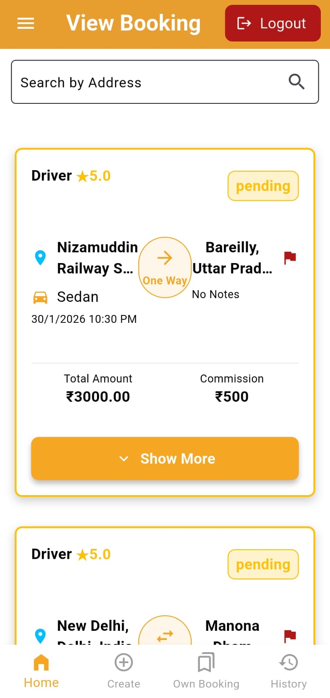The width and height of the screenshot is (330, 698).
Task: Click the Search by Address field
Action: (x=131, y=82)
